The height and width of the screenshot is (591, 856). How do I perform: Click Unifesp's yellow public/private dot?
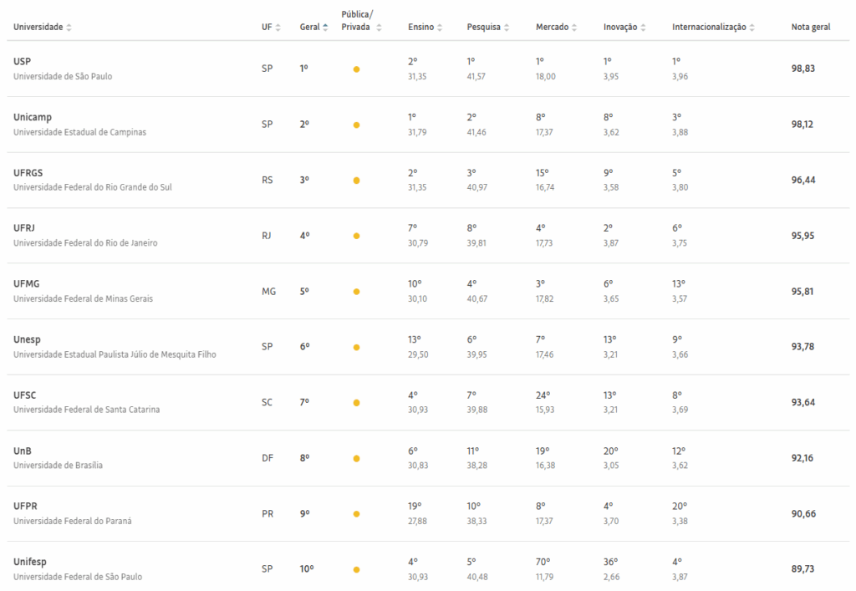(x=356, y=570)
